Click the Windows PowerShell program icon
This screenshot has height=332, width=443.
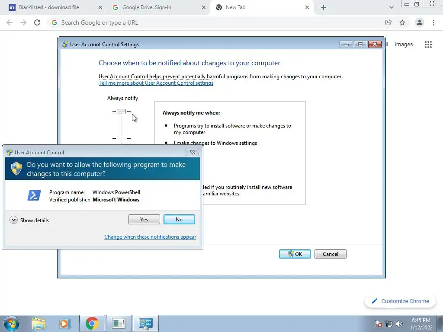pyautogui.click(x=34, y=195)
